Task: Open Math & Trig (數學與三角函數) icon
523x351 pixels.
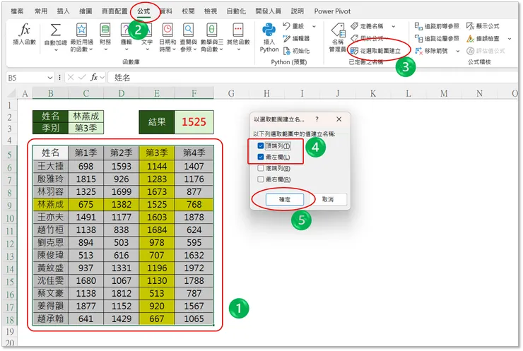Action: click(x=212, y=30)
